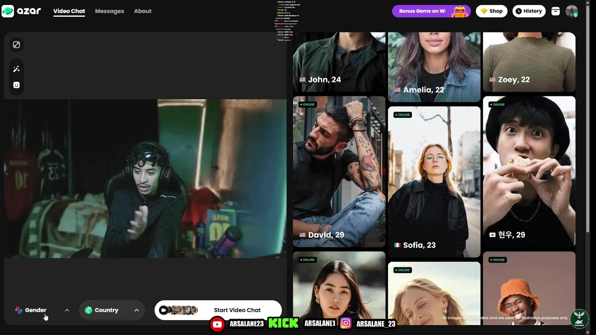Screen dimensions: 596x335
Task: Open the About tab
Action: point(142,11)
